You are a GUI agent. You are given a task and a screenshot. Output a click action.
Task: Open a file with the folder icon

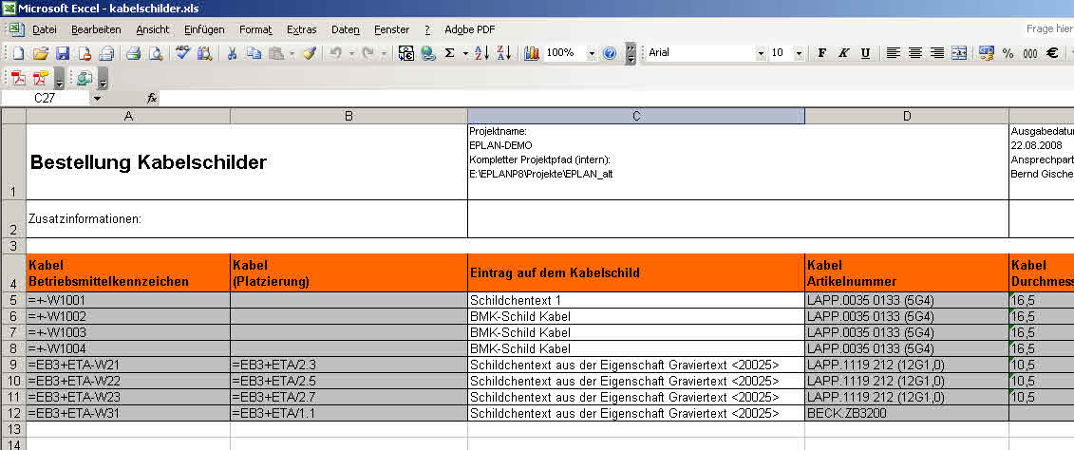(41, 53)
